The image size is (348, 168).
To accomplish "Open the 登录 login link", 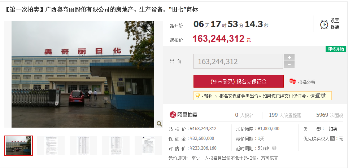I will click(320, 96).
